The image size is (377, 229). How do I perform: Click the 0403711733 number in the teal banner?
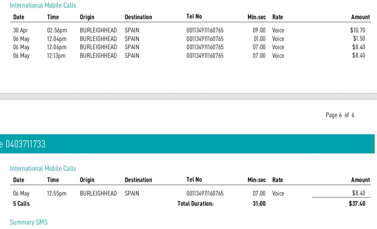26,144
